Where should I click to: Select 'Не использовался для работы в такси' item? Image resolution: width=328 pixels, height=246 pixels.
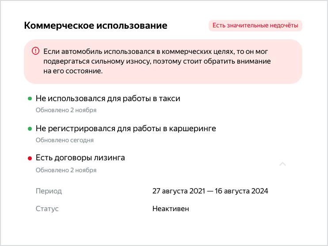pos(108,98)
